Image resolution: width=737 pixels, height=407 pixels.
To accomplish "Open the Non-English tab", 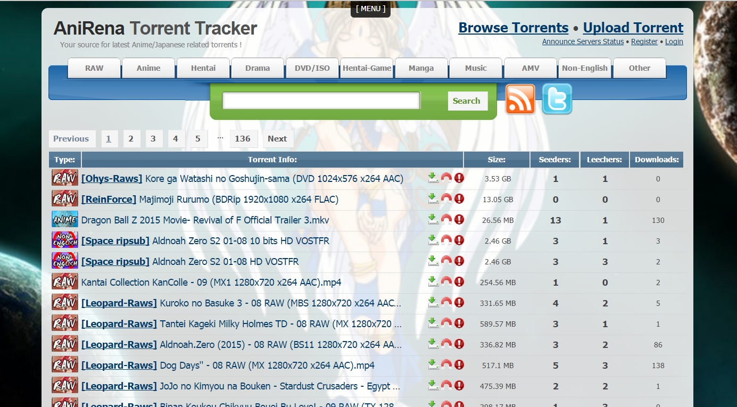I will tap(585, 68).
